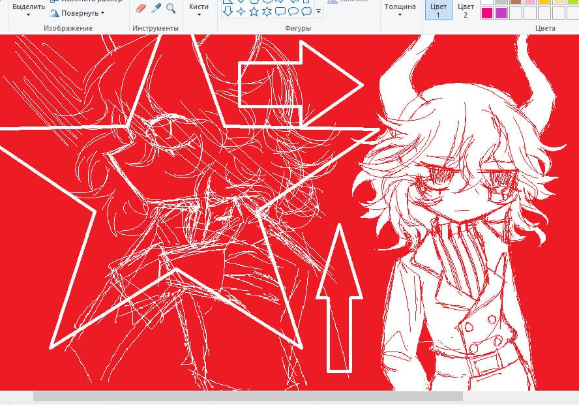This screenshot has height=405, width=579.
Task: Open the Толщина line thickness dropdown
Action: tap(400, 10)
